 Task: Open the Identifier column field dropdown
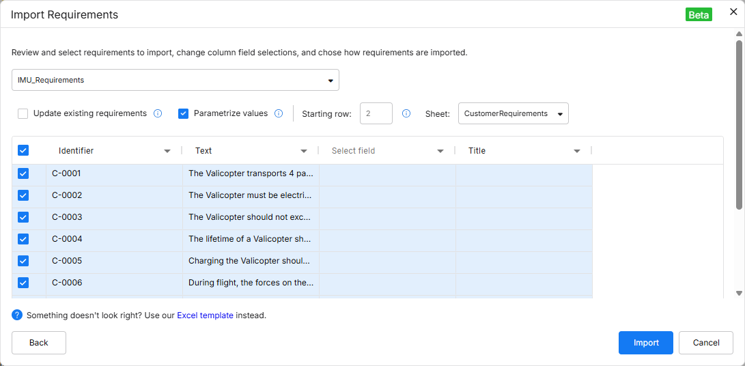[167, 151]
